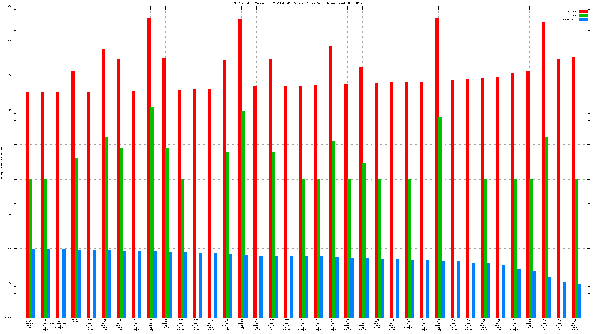Click the 'Not Spam' legend text
Image resolution: width=594 pixels, height=334 pixels.
pyautogui.click(x=573, y=11)
